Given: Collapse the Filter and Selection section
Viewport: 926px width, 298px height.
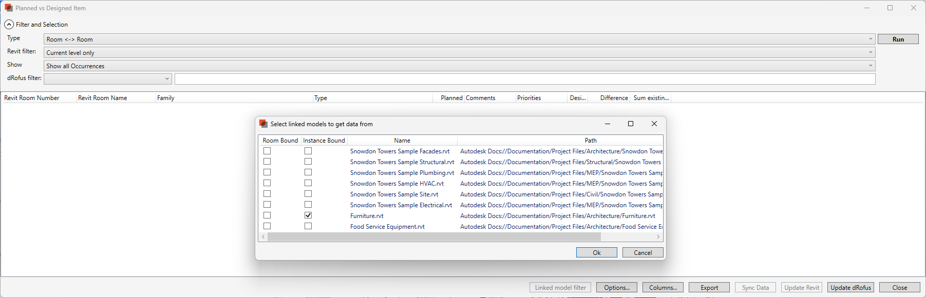Looking at the screenshot, I should (x=9, y=25).
